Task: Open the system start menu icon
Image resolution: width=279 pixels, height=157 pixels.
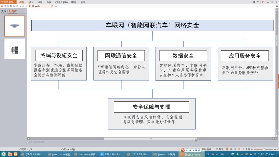Action: tap(3, 154)
